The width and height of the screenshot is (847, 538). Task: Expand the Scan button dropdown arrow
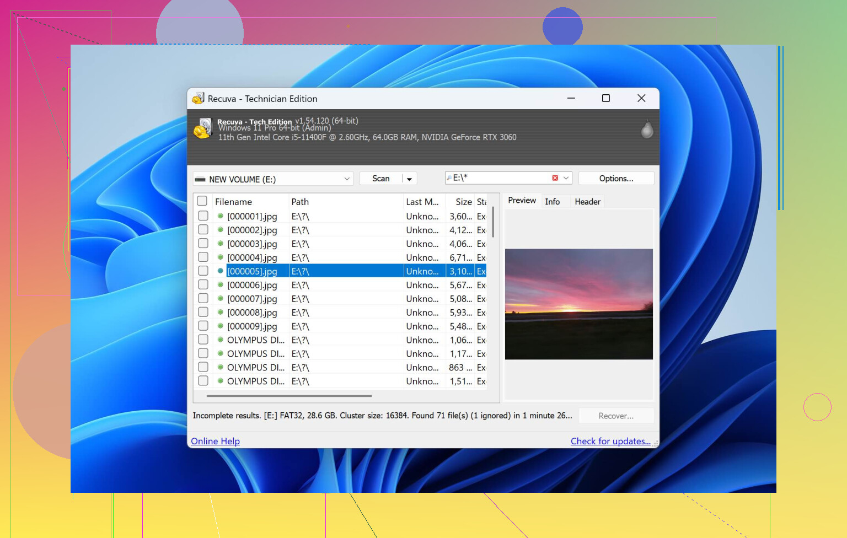[409, 179]
